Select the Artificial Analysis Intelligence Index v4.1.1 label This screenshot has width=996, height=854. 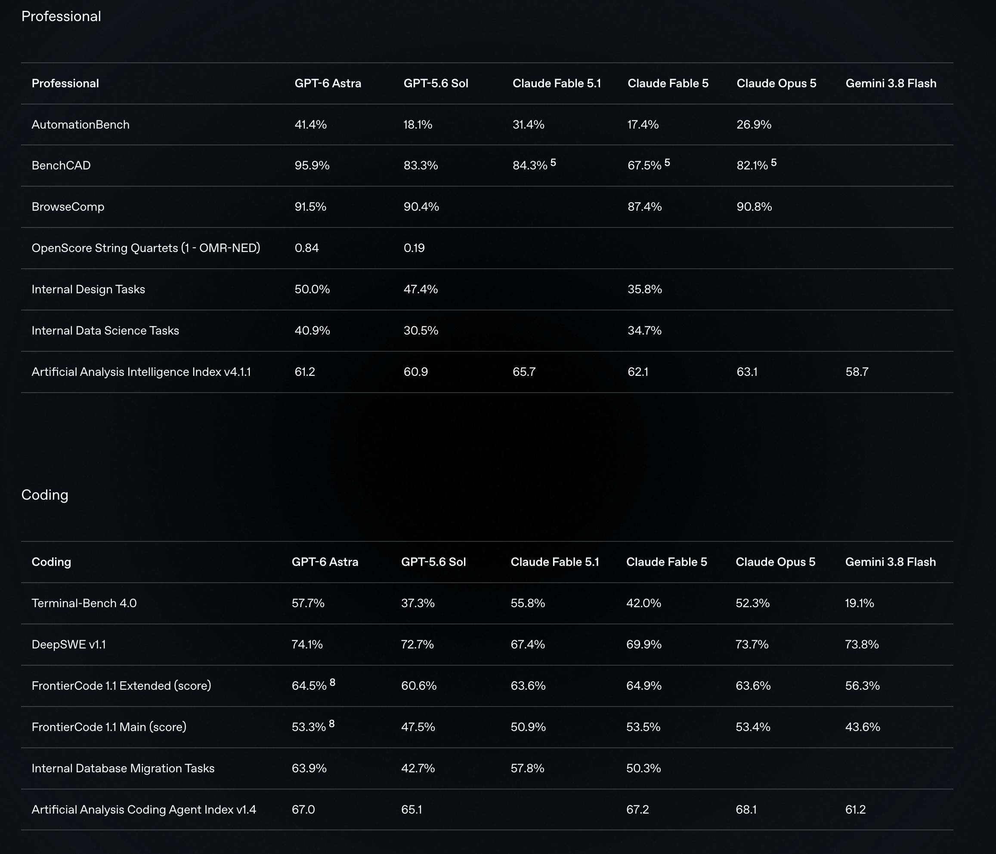coord(141,372)
